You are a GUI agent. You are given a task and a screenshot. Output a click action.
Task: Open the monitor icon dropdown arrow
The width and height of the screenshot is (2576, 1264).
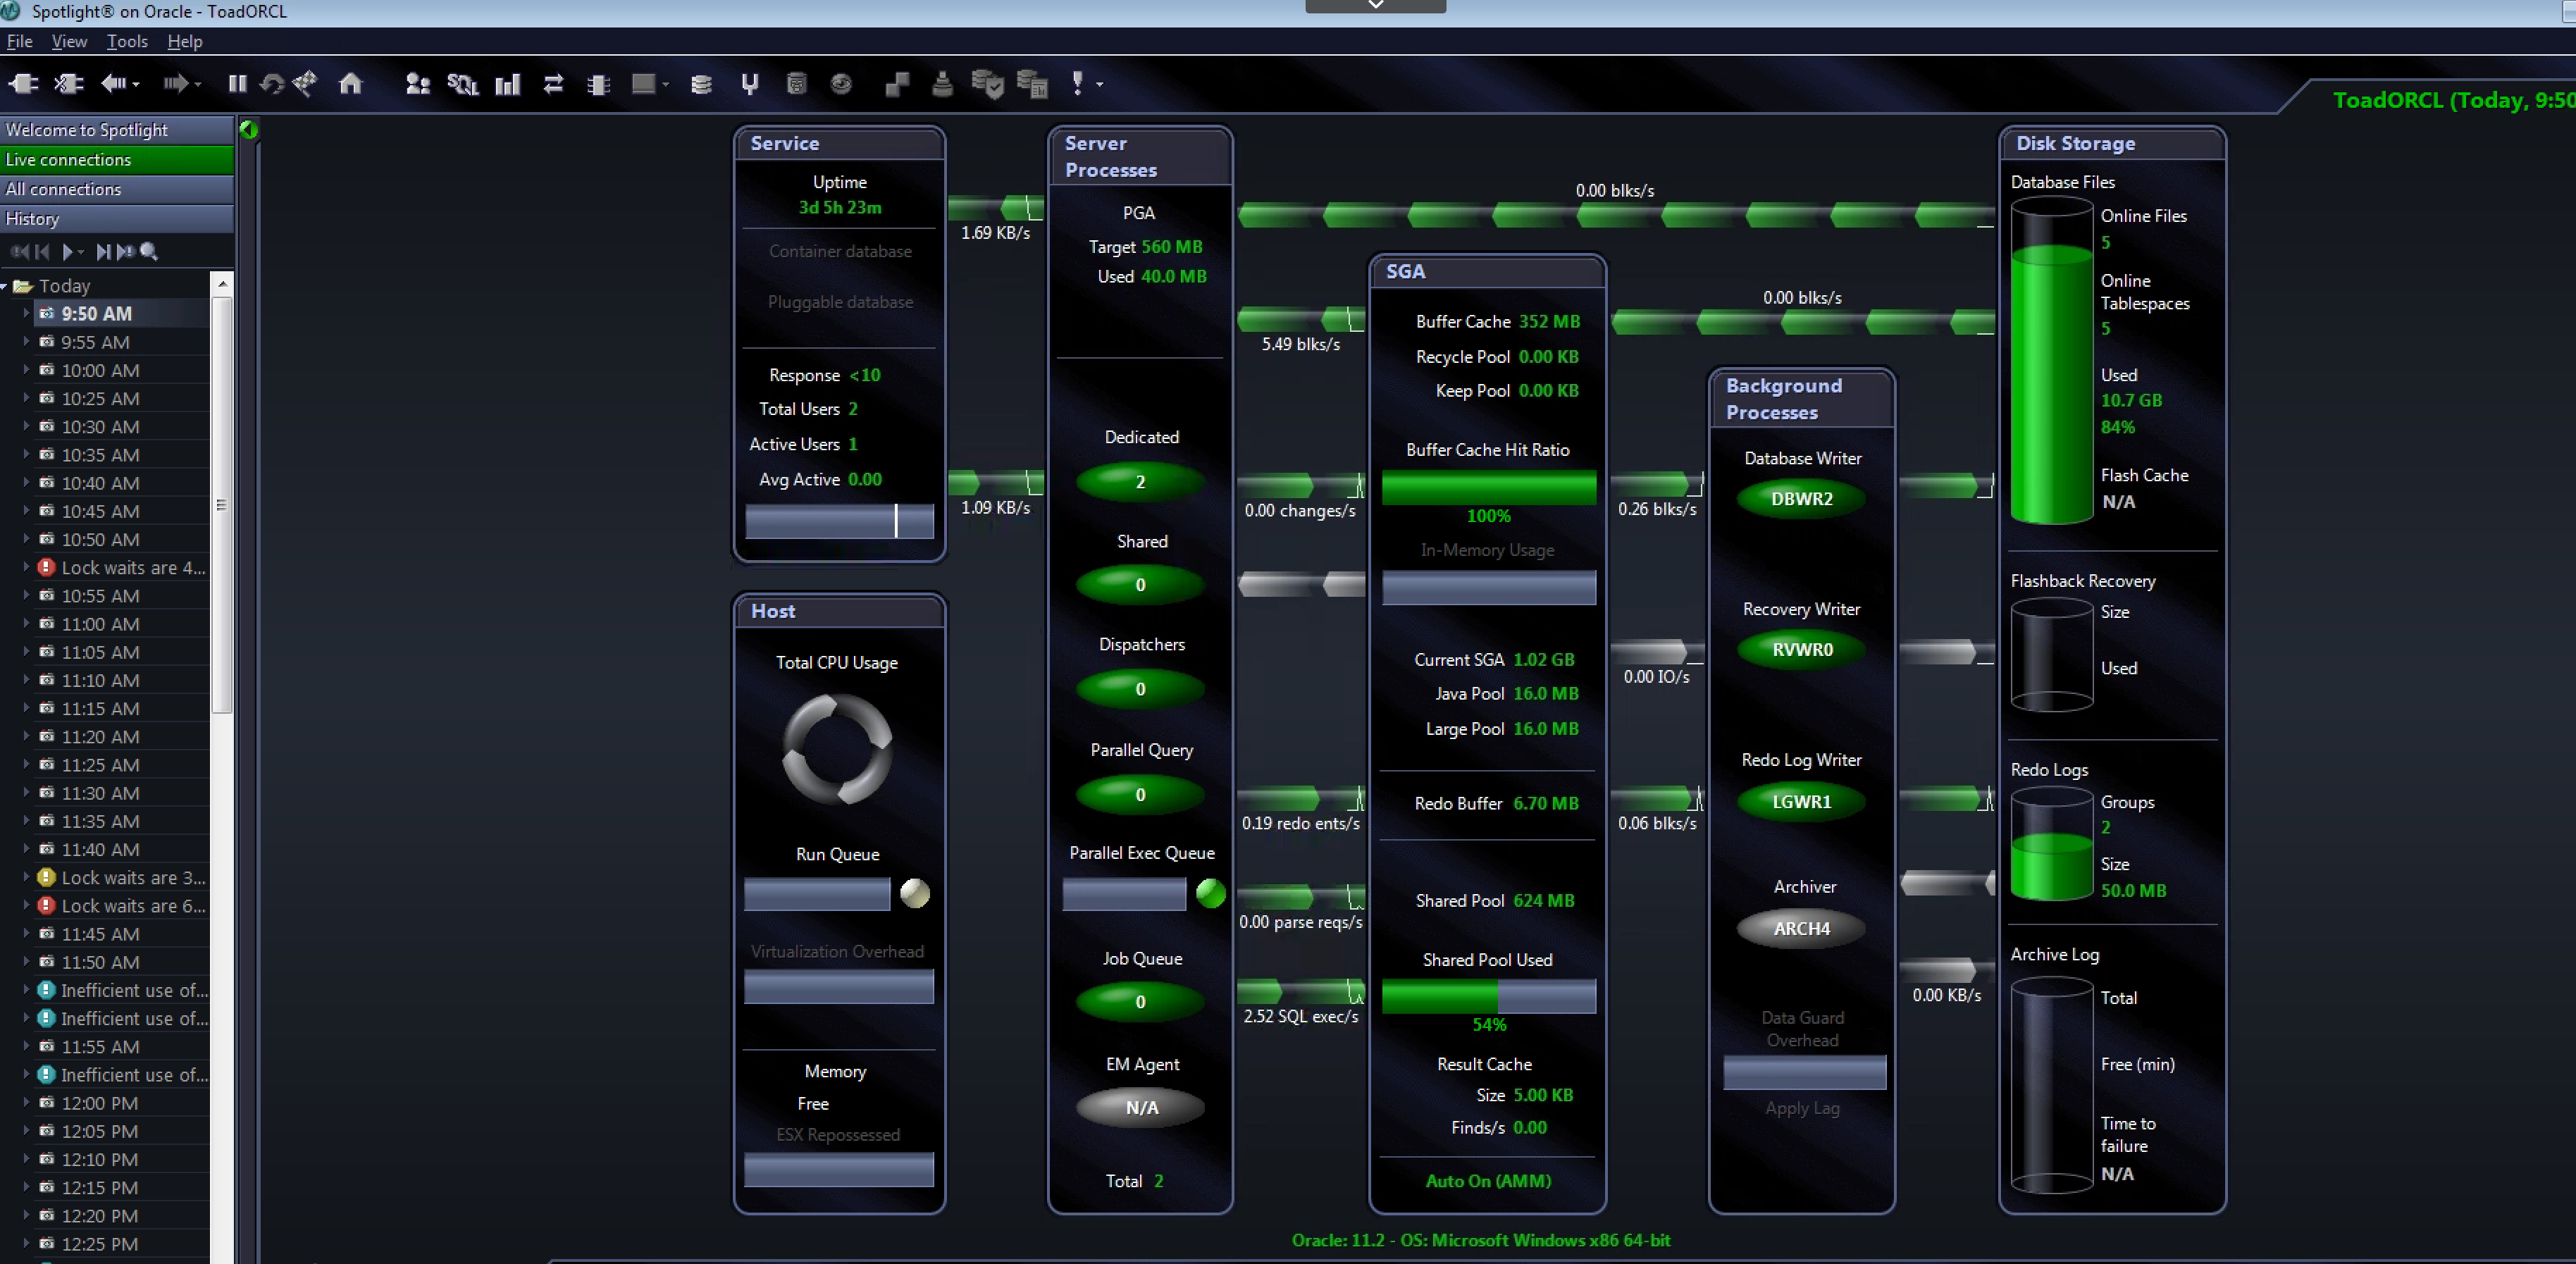pos(665,85)
